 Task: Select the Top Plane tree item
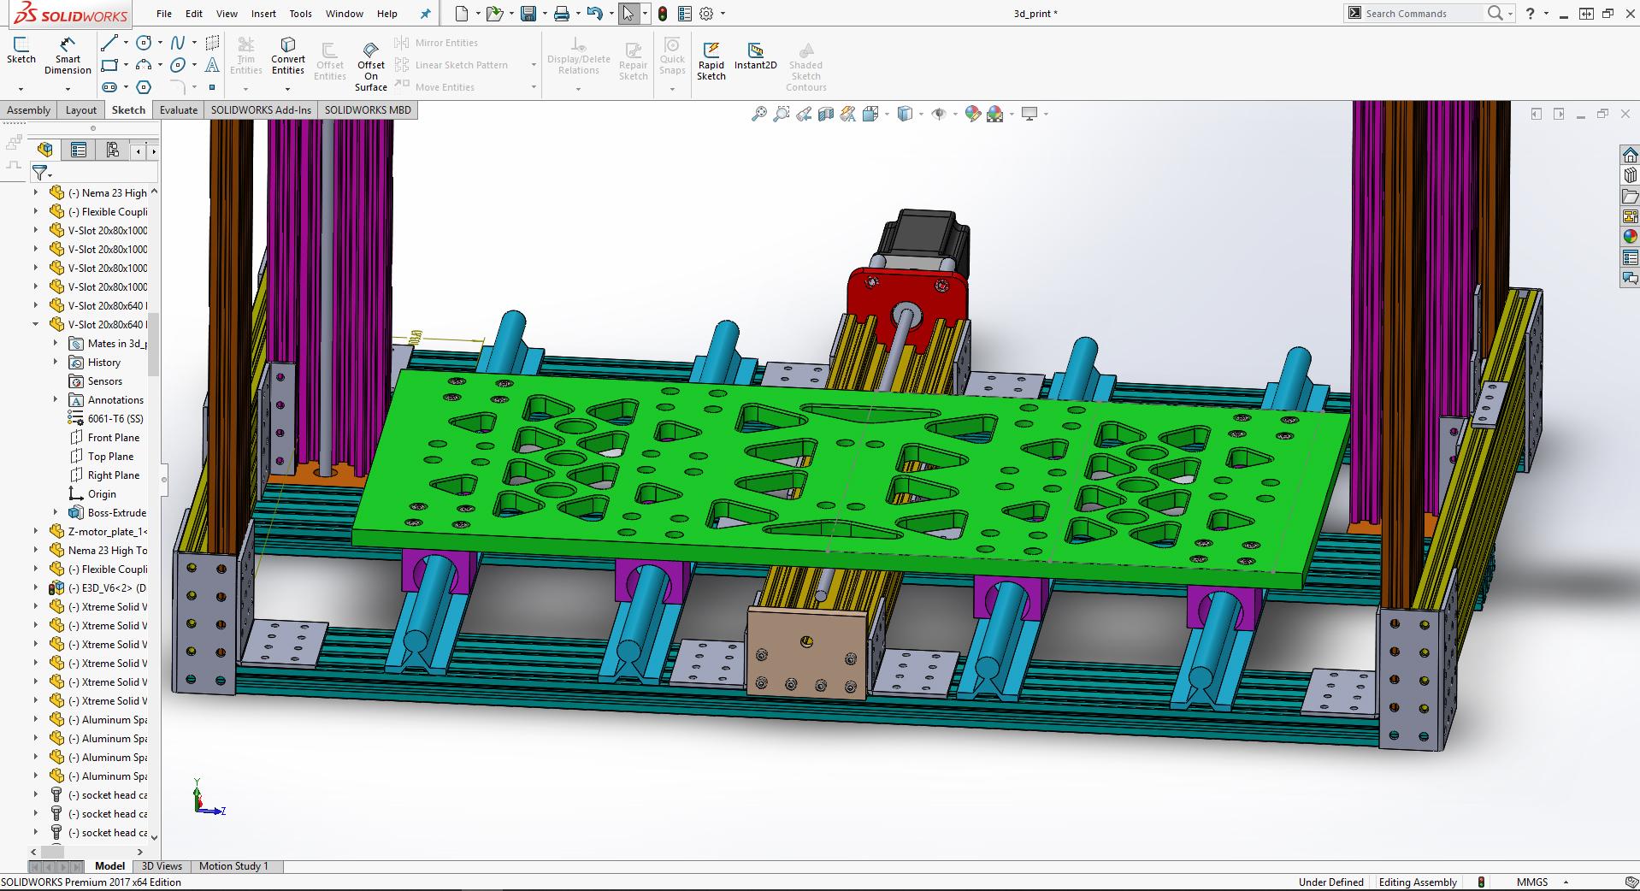tap(110, 457)
